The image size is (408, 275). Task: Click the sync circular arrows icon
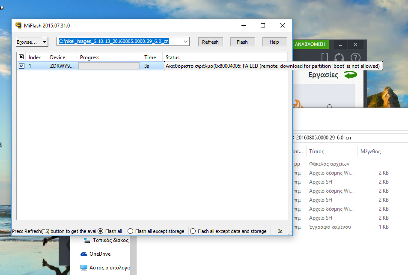[x=339, y=57]
